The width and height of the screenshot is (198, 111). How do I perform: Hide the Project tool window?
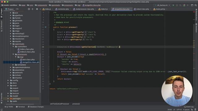pos(40,9)
